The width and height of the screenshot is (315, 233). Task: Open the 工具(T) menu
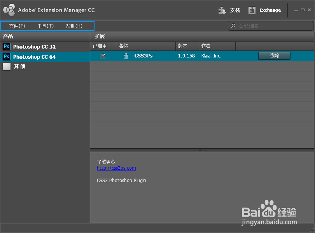45,26
